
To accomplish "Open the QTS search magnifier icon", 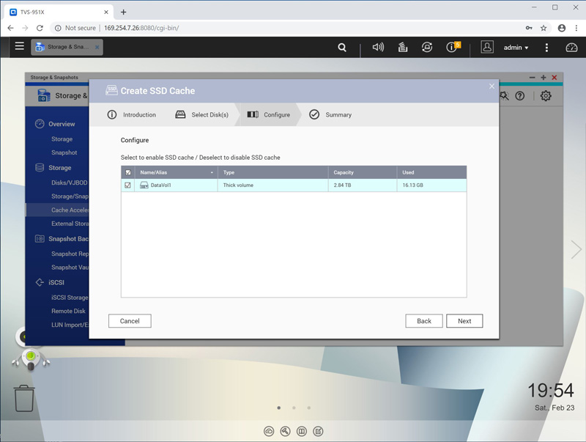I will (342, 48).
